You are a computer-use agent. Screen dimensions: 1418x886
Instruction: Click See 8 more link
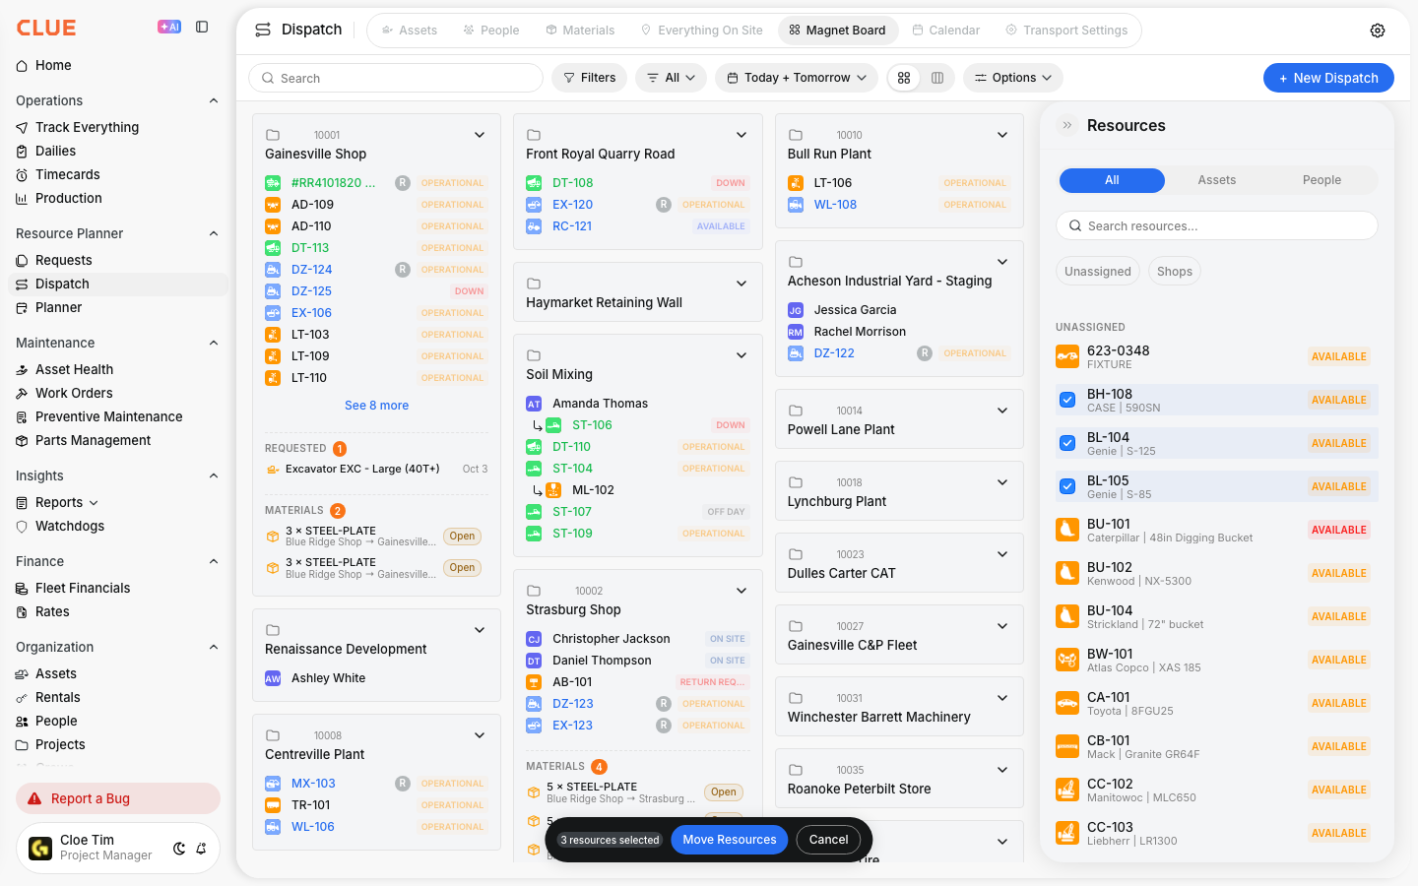(376, 406)
